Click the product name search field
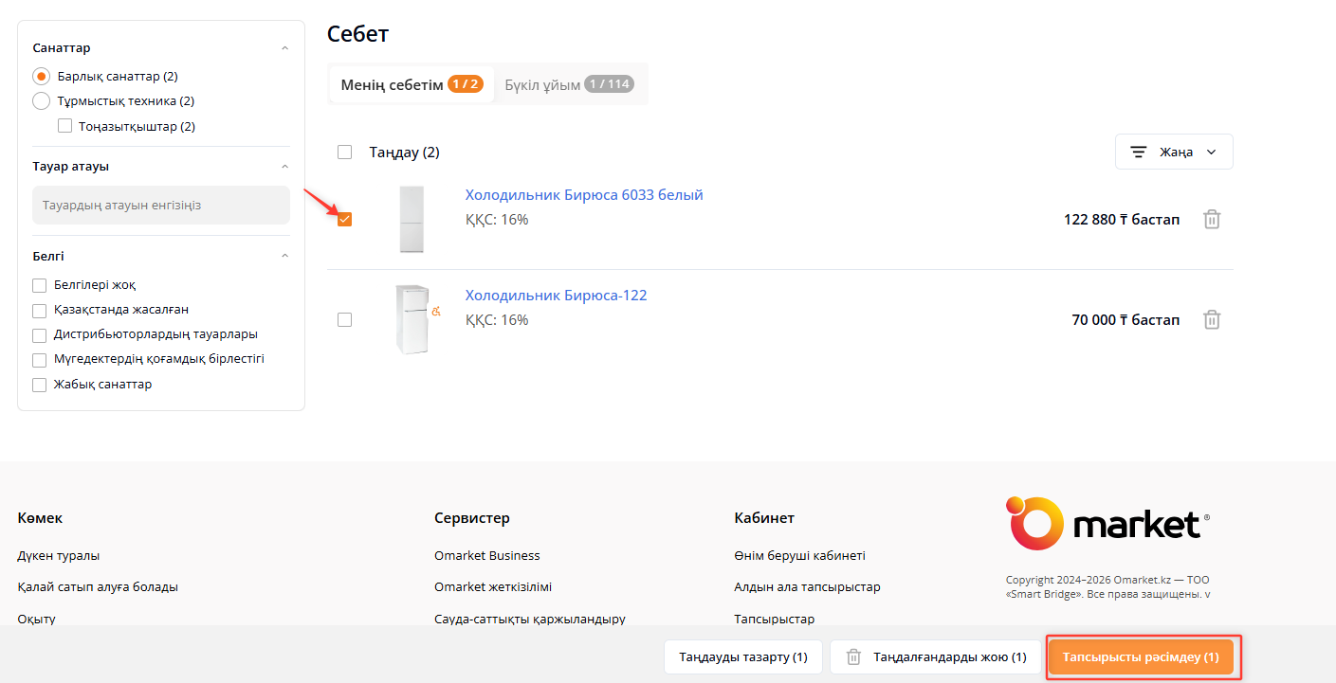The width and height of the screenshot is (1336, 683). pos(161,206)
